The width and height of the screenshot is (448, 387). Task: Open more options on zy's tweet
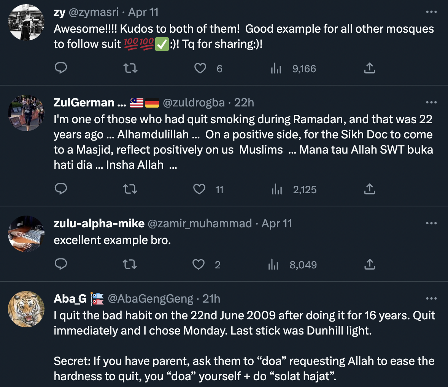pos(431,12)
